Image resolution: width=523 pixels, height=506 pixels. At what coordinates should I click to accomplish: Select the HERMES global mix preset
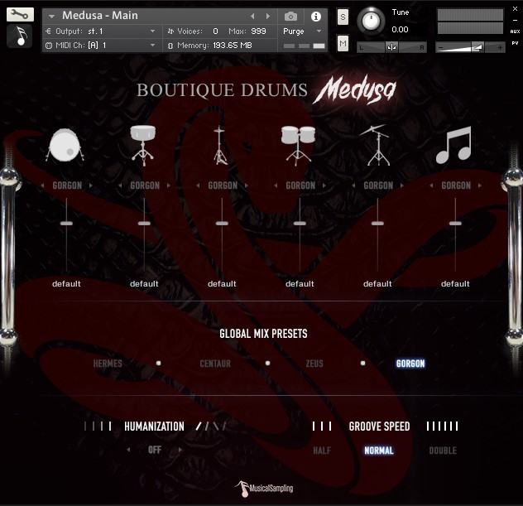click(x=108, y=364)
